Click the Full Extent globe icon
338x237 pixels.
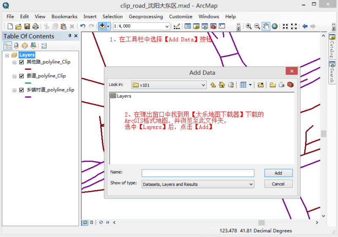click(275, 26)
